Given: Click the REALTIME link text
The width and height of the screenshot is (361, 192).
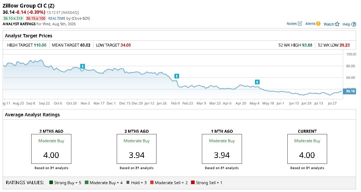Looking at the screenshot, I should click(x=57, y=18).
